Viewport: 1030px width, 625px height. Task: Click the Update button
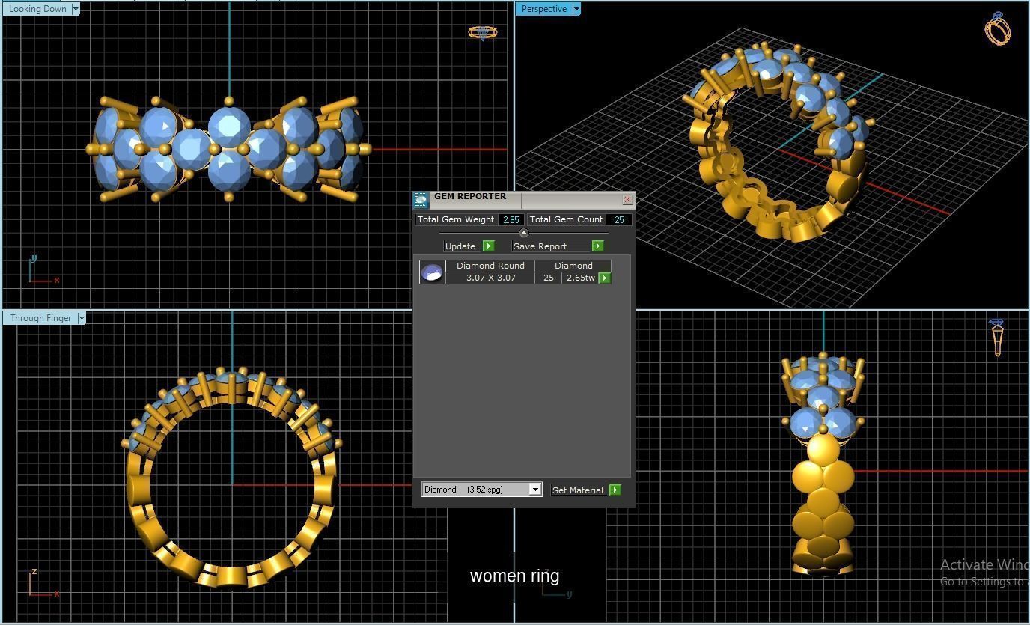pyautogui.click(x=460, y=246)
